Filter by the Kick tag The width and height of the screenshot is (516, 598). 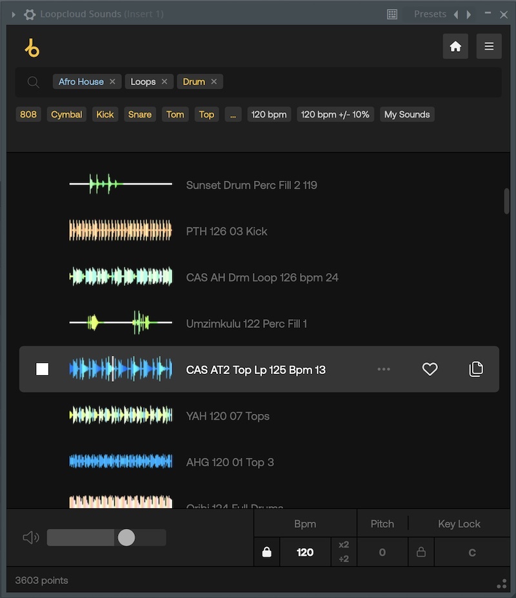105,115
